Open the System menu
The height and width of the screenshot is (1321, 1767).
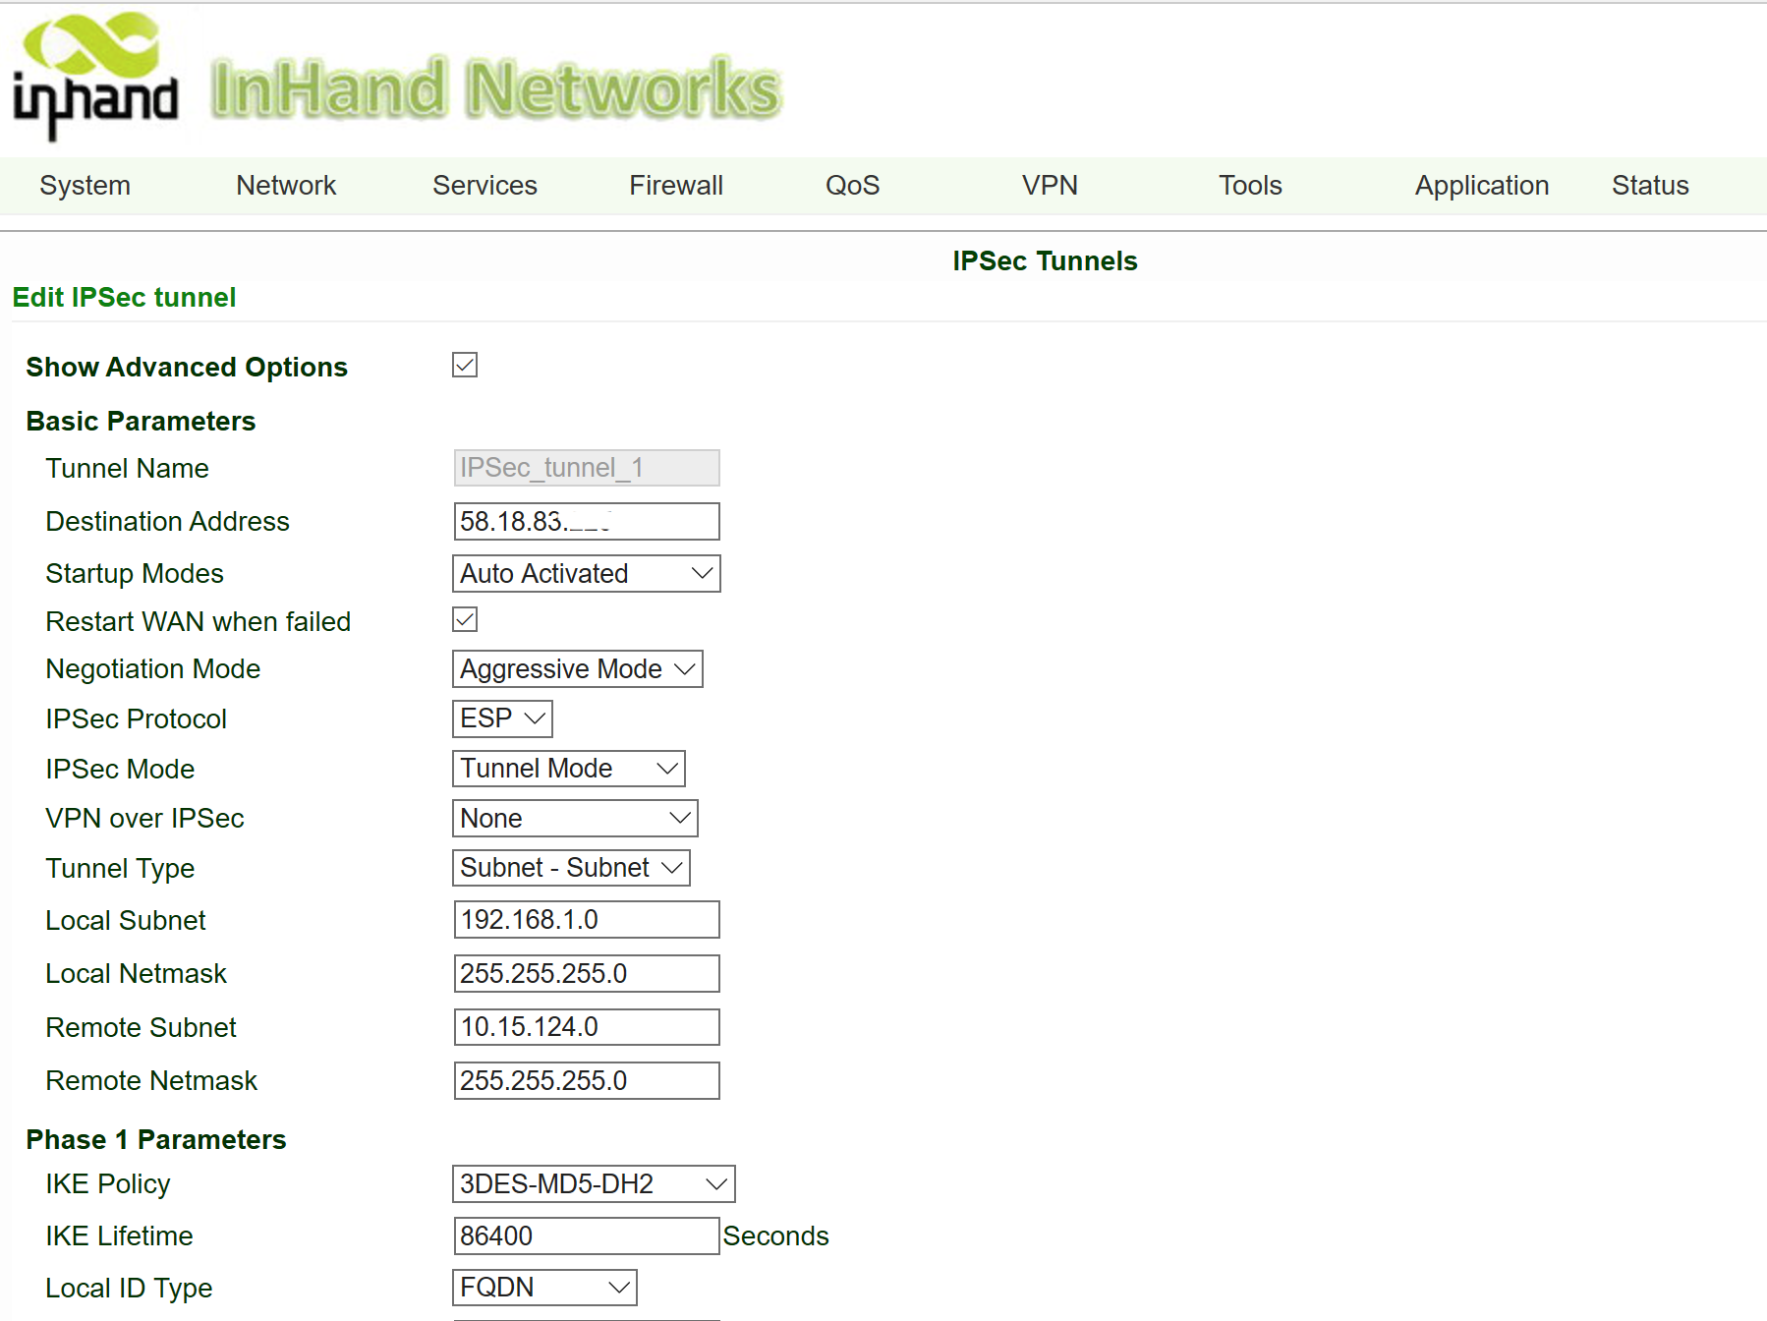coord(85,186)
